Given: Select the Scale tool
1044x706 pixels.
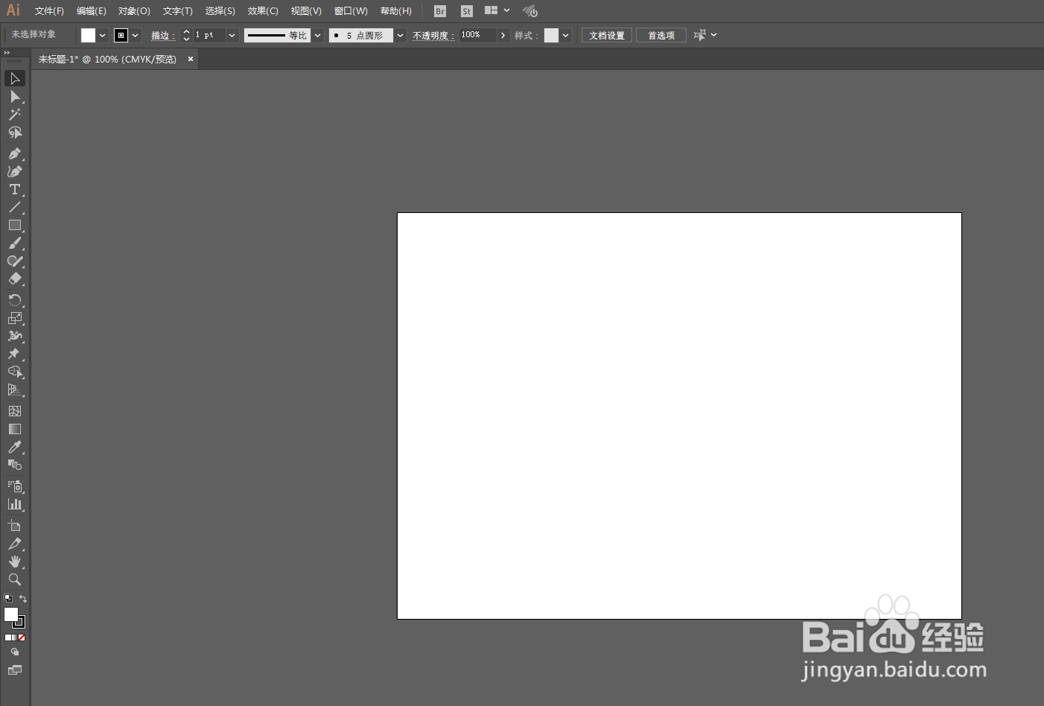Looking at the screenshot, I should 15,318.
